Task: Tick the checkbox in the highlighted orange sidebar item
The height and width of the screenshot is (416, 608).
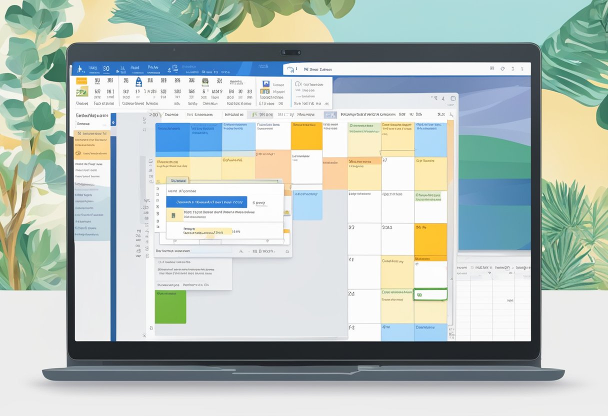Action: [x=78, y=134]
